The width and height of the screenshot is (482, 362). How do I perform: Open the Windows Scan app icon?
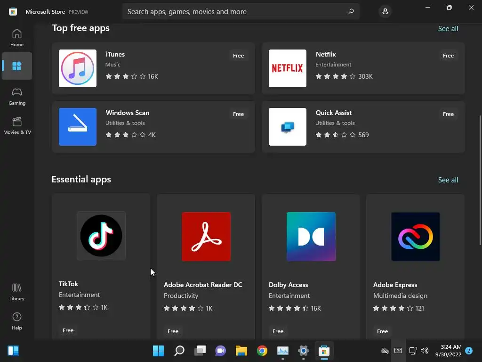pyautogui.click(x=78, y=127)
